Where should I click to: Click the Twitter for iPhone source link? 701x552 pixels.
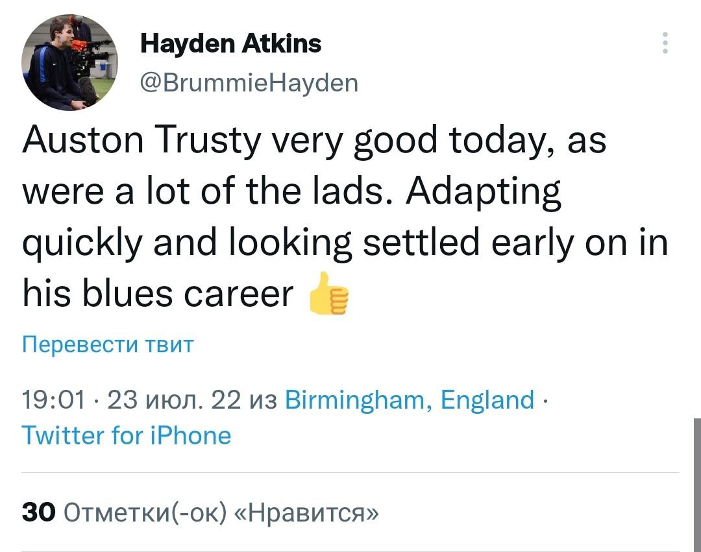[x=127, y=435]
